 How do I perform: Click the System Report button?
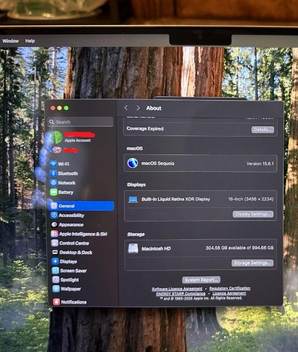pyautogui.click(x=201, y=280)
